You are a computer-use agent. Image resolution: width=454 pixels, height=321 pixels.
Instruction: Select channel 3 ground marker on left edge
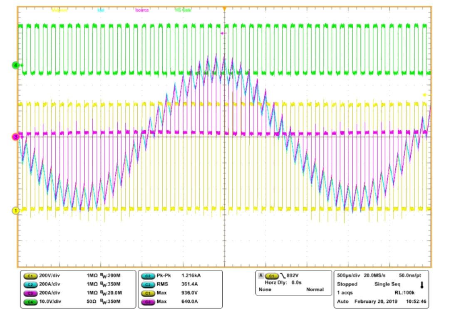16,137
